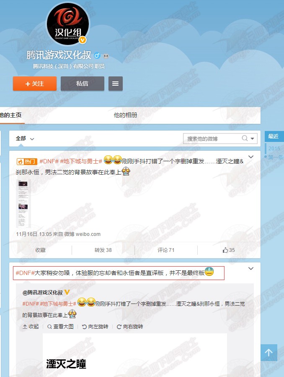The image size is (284, 377).
Task: Open the search options dropdown arrow
Action: [x=252, y=139]
